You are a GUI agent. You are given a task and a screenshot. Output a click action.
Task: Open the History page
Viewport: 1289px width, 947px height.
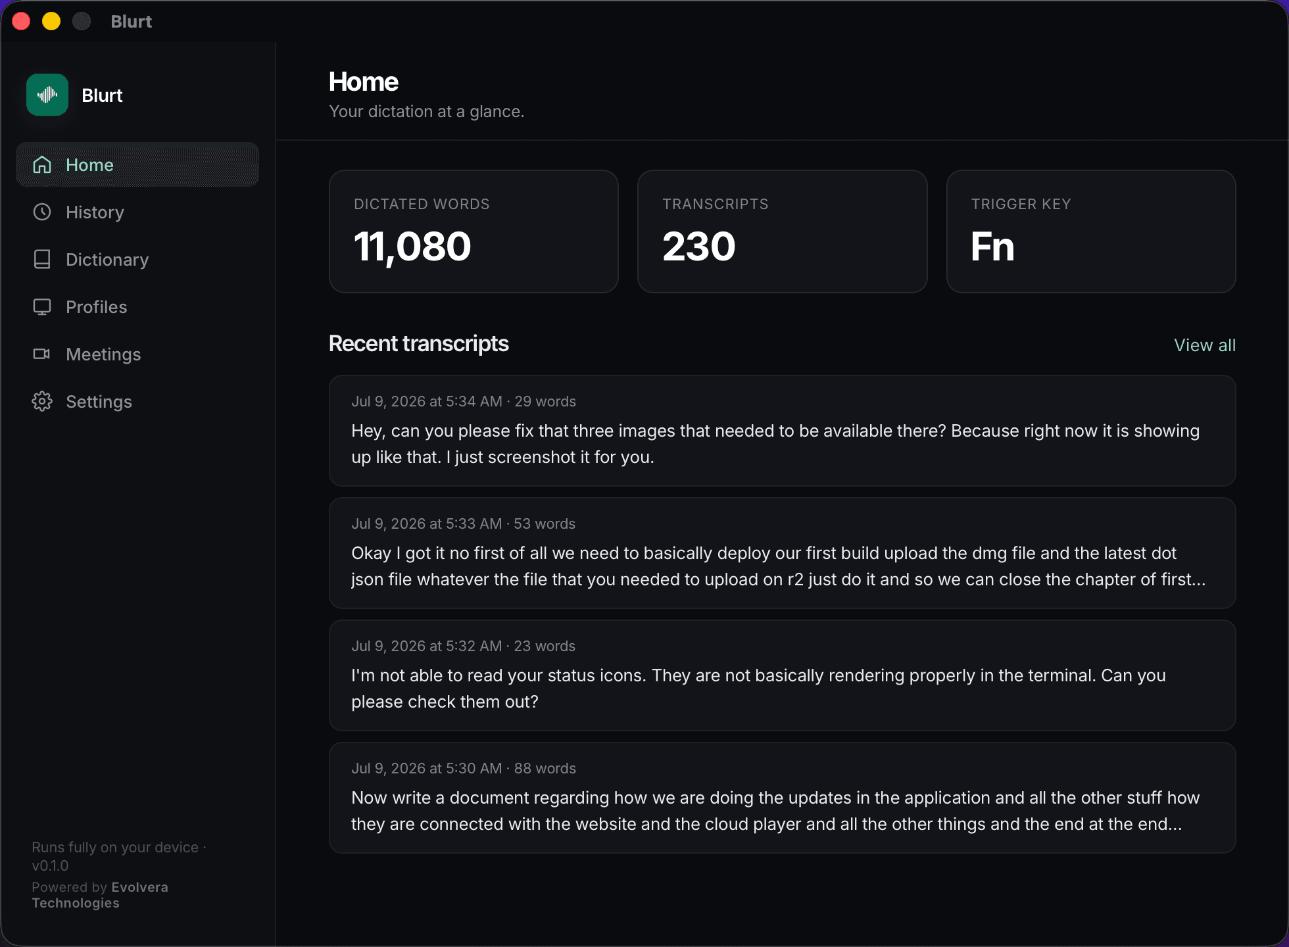tap(137, 212)
